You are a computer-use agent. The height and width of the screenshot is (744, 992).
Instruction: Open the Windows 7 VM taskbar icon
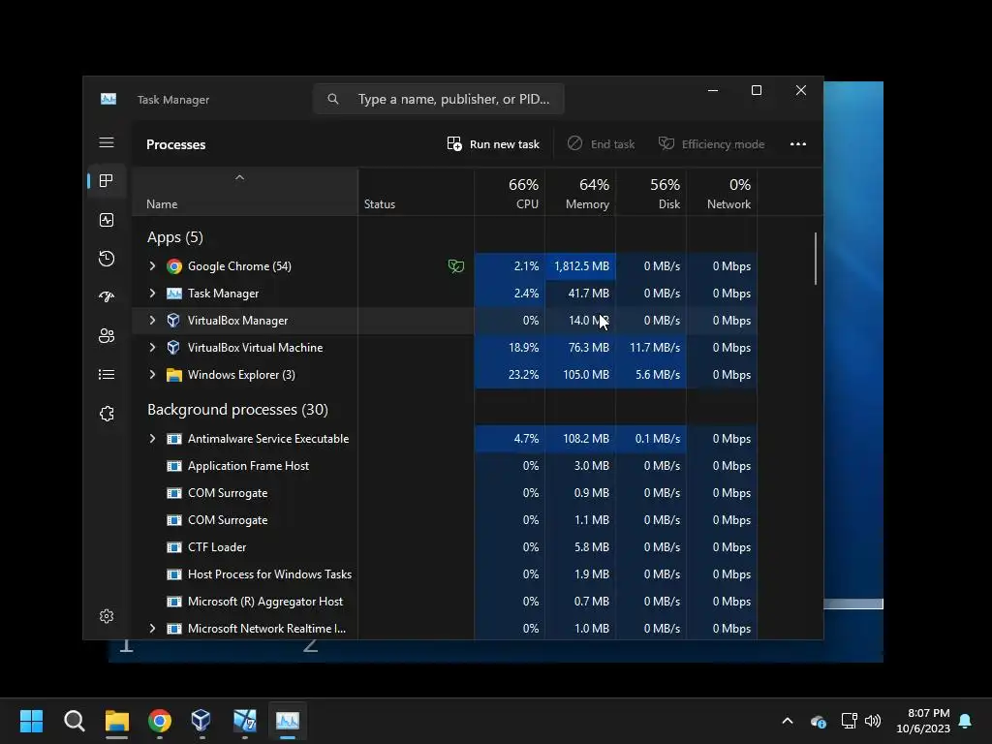(x=245, y=721)
